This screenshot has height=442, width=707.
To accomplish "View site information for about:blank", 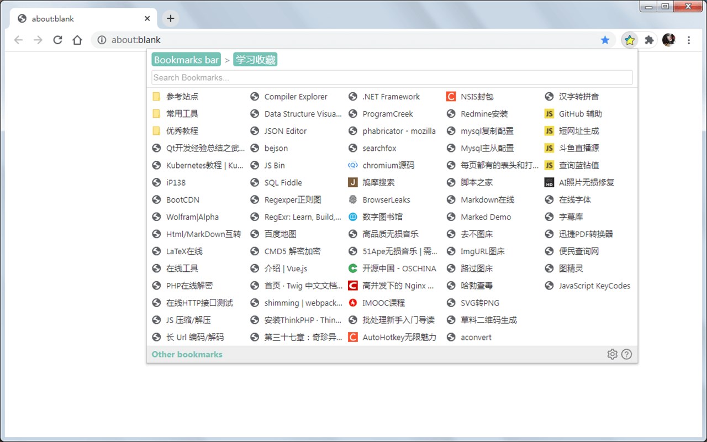I will point(102,40).
